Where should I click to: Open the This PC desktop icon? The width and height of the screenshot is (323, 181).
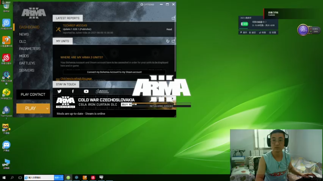(6, 164)
